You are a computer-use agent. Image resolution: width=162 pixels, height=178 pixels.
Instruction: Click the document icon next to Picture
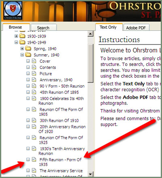[x=34, y=73]
